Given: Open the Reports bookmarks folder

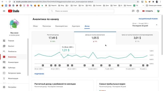Looking at the screenshot, I should pos(53,6).
